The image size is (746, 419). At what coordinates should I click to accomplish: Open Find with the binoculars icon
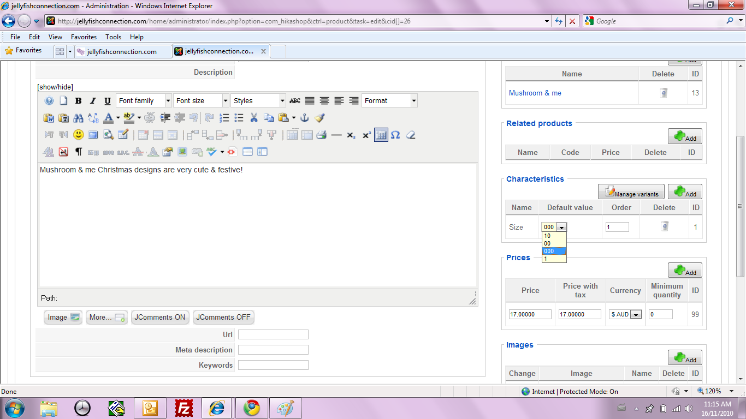[78, 118]
